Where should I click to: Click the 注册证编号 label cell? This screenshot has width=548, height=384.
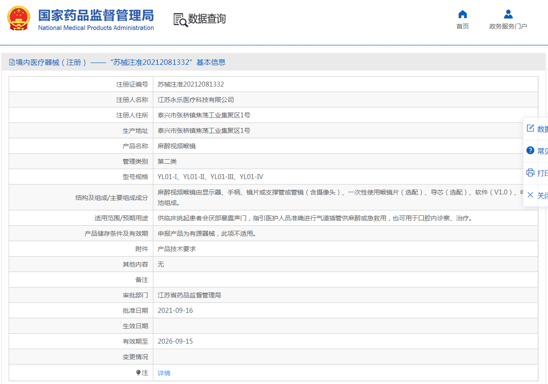point(81,84)
